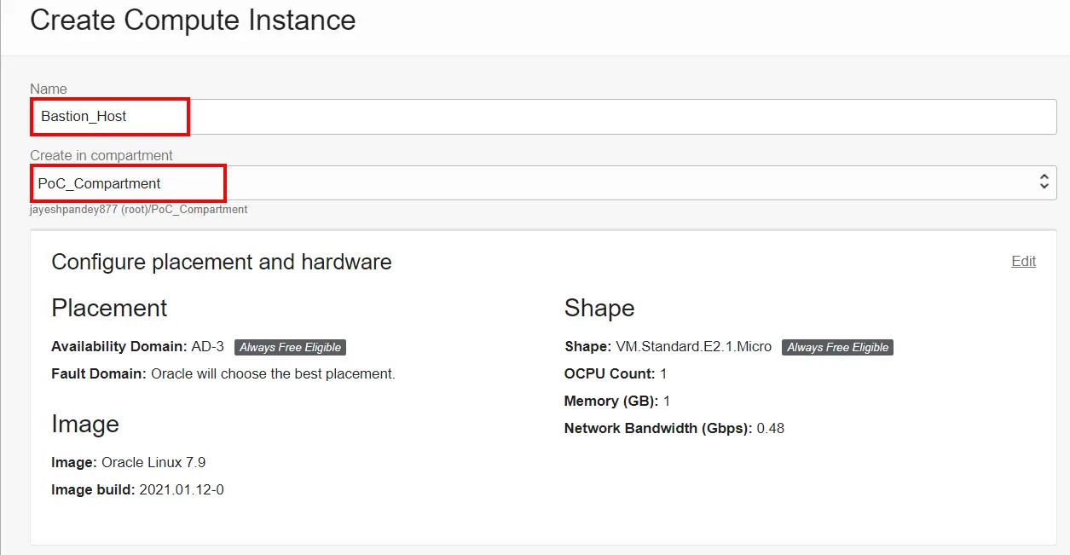1070x555 pixels.
Task: Click the up-down arrows on compartment selector
Action: point(1043,182)
